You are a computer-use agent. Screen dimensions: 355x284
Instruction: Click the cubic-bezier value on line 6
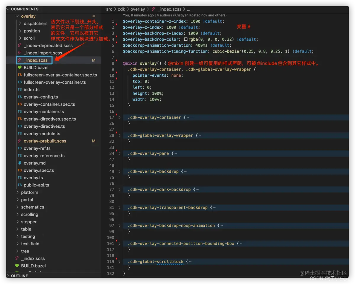click(x=251, y=51)
